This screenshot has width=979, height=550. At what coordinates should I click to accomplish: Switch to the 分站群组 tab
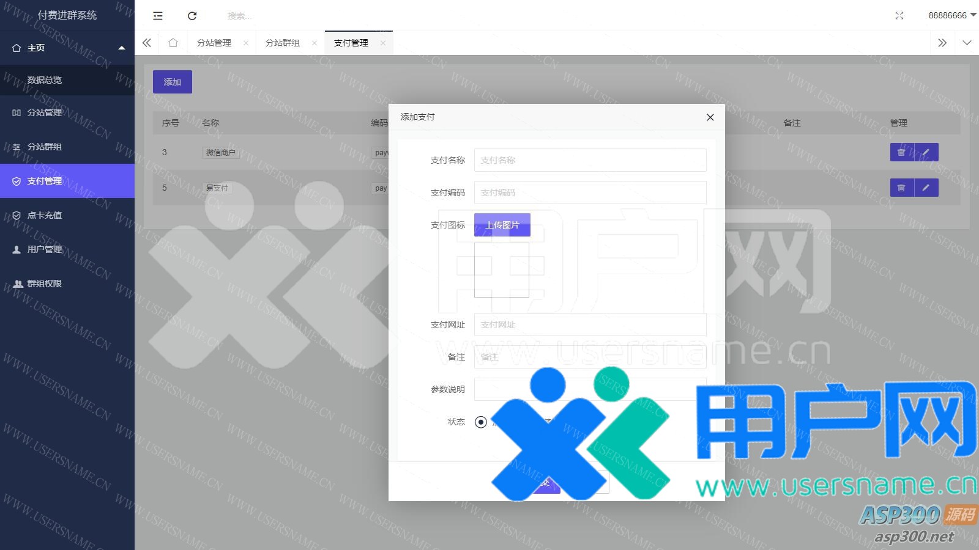pyautogui.click(x=283, y=43)
